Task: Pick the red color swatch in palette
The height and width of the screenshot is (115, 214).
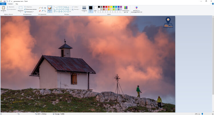Action: (106, 7)
